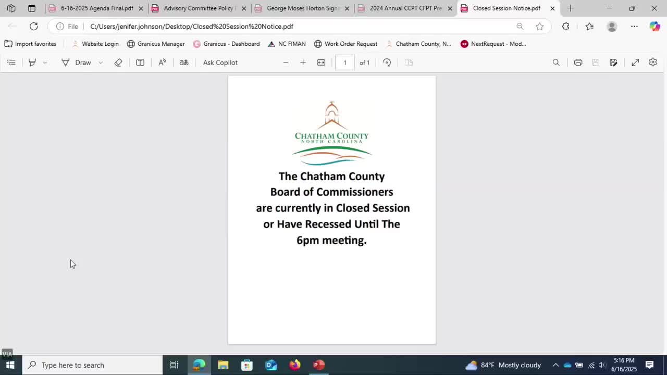The height and width of the screenshot is (375, 667).
Task: Open Edge Settings and more menu
Action: [634, 26]
